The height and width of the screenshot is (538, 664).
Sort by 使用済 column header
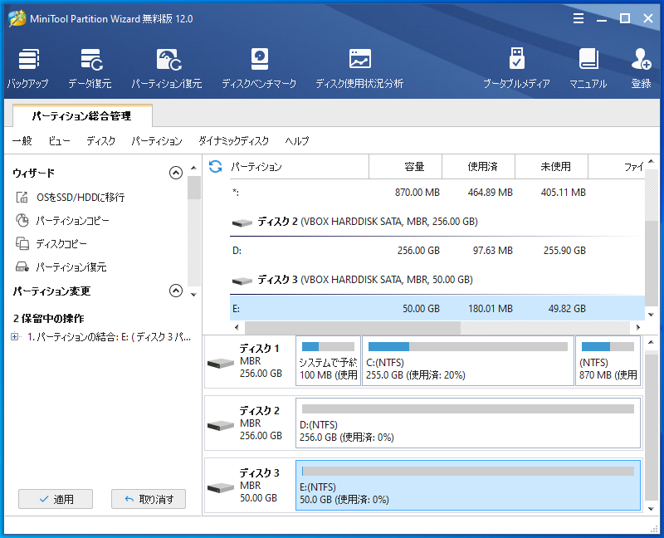(479, 167)
